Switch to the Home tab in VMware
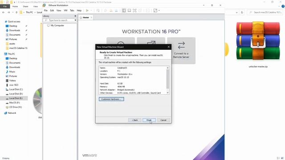This screenshot has width=285, height=160. coord(85,17)
